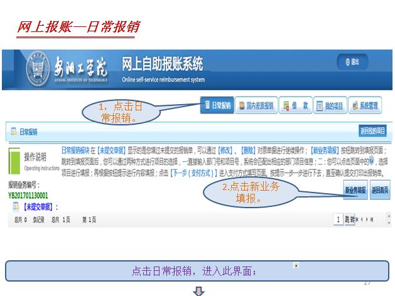Open the 日常报销 tab
Image resolution: width=395 pixels, height=296 pixels.
tap(216, 107)
